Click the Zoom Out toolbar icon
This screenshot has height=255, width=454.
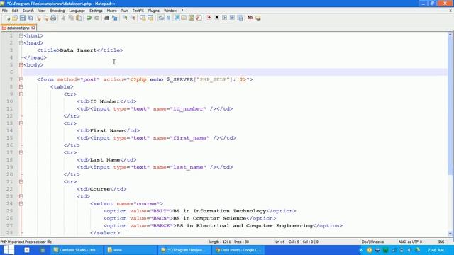click(x=133, y=18)
